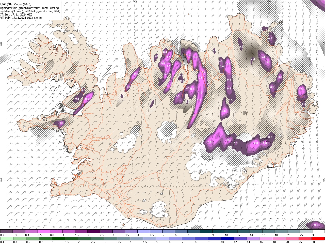325x244 pixels.
Task: Pick rain-scale swatch between 20 and 25
Action: tap(292, 238)
